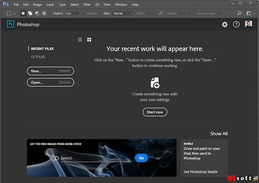Screen dimensions: 259x183
Task: Open the Edit menu
Action: (x=26, y=4)
